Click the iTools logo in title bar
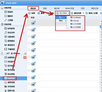The height and width of the screenshot is (92, 102). (x=2, y=3)
